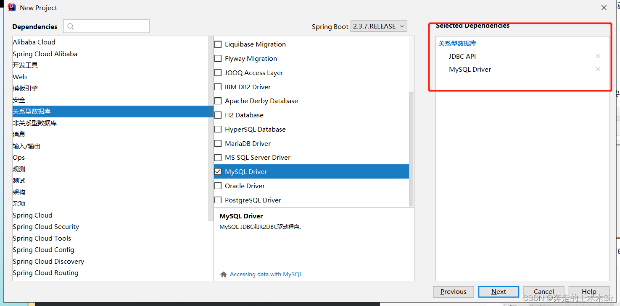This screenshot has width=620, height=306.
Task: Click the home icon beside Accessing data link
Action: point(224,275)
